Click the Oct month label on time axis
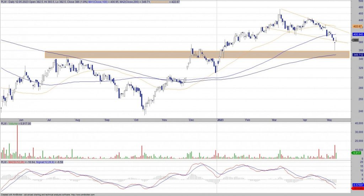 [x=136, y=120]
